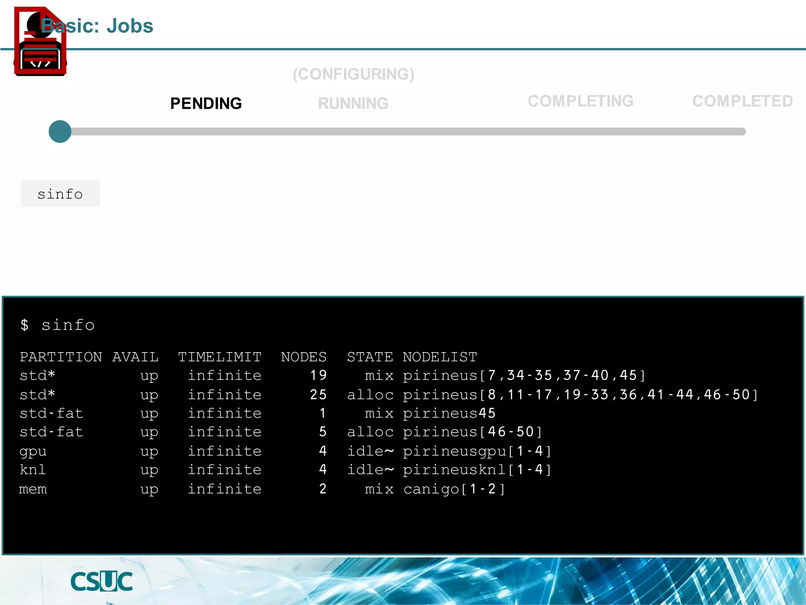Click the COMPLETED state label
806x605 pixels.
pyautogui.click(x=742, y=101)
